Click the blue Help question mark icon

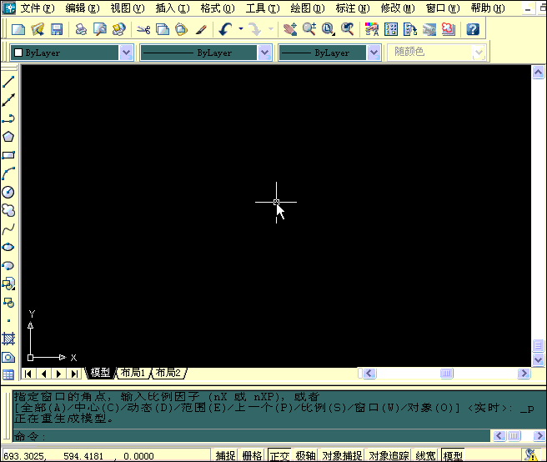[473, 29]
